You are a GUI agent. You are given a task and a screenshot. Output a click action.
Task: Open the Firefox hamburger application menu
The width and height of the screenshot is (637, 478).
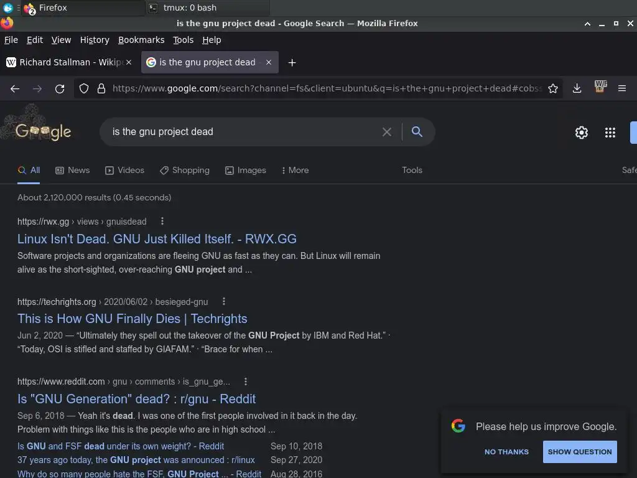pyautogui.click(x=622, y=88)
